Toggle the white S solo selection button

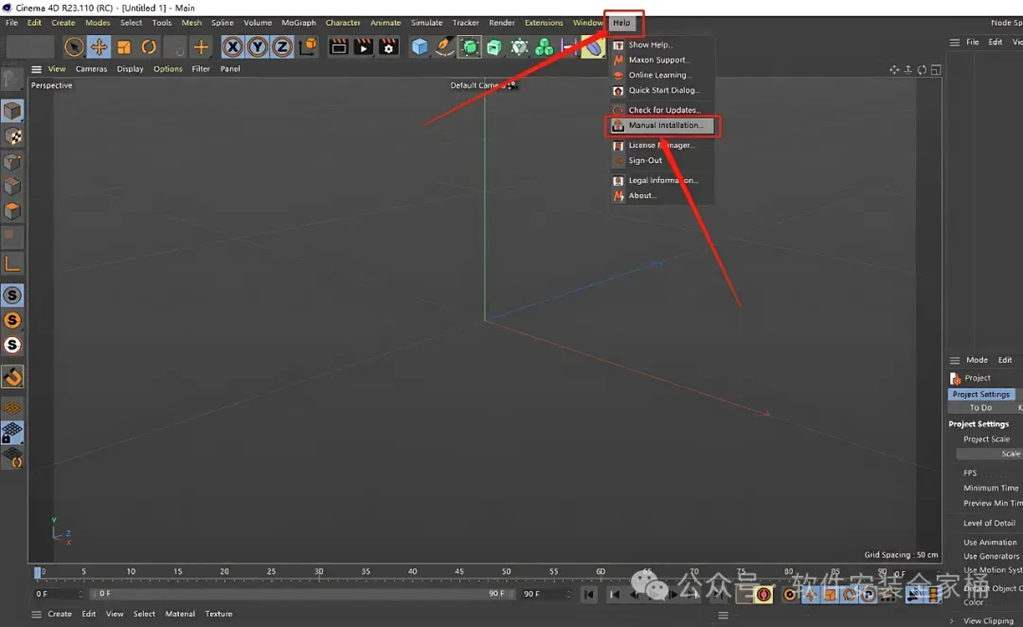pyautogui.click(x=12, y=345)
